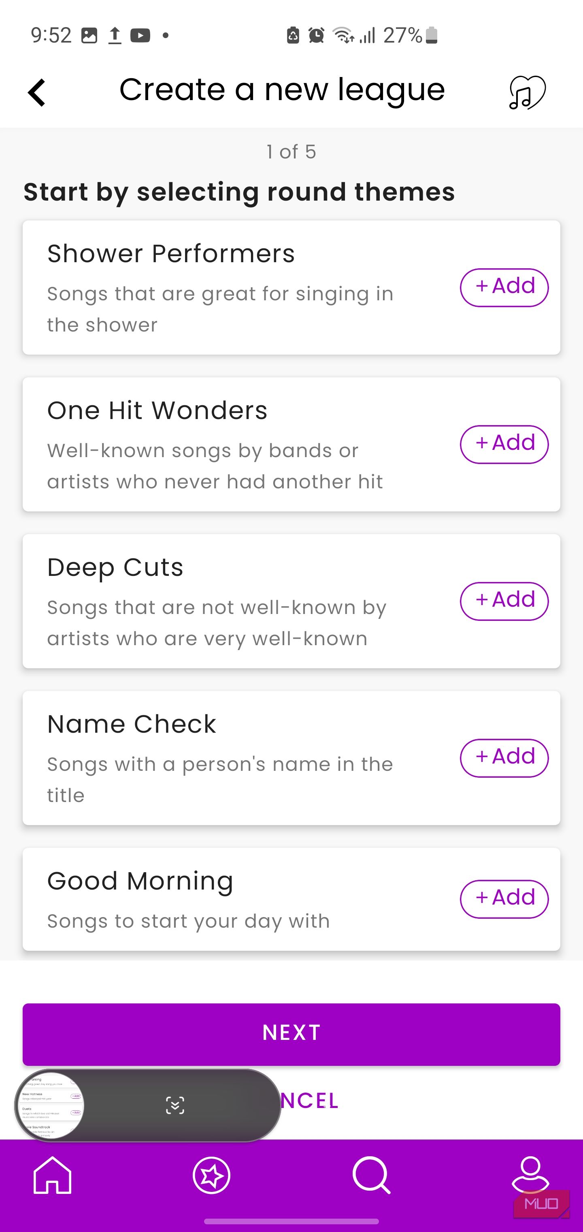The width and height of the screenshot is (583, 1232).
Task: Add the One Hit Wonders theme
Action: pyautogui.click(x=504, y=444)
